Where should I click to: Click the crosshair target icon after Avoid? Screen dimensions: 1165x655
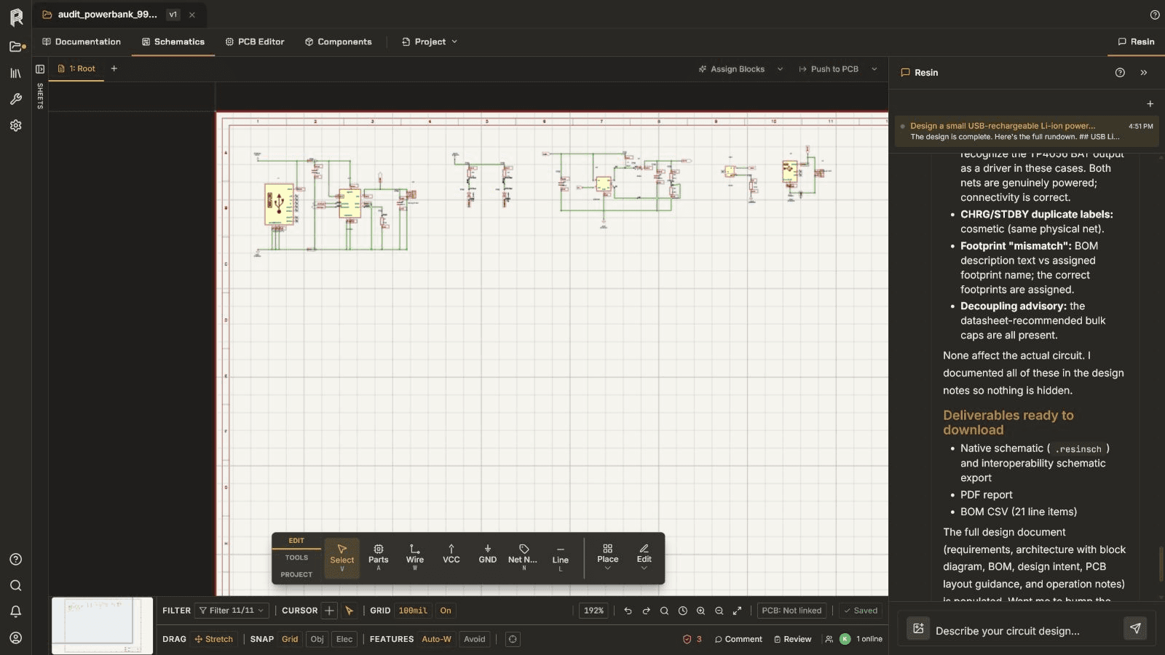[513, 639]
